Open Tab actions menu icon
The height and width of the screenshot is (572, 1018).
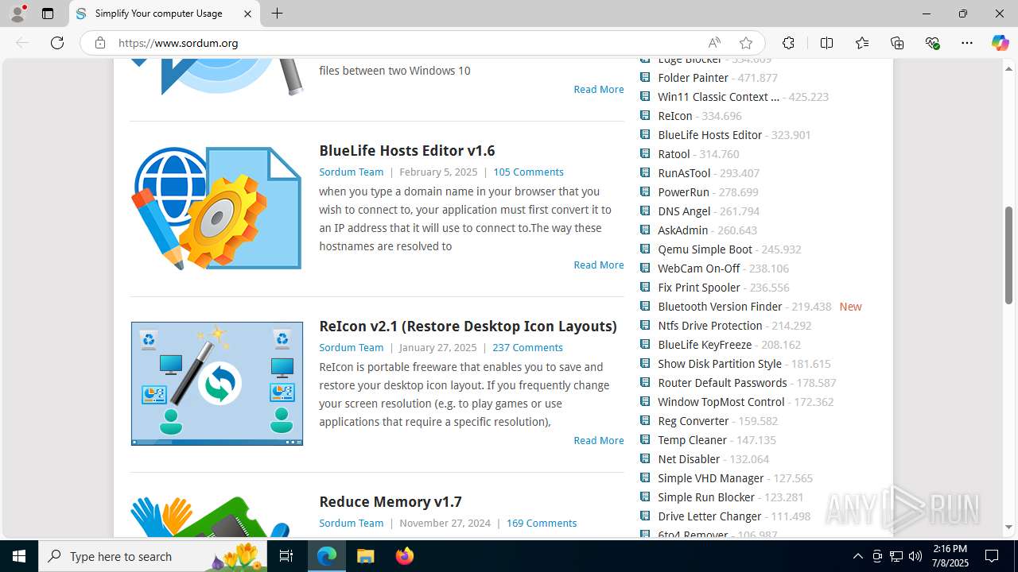point(48,14)
